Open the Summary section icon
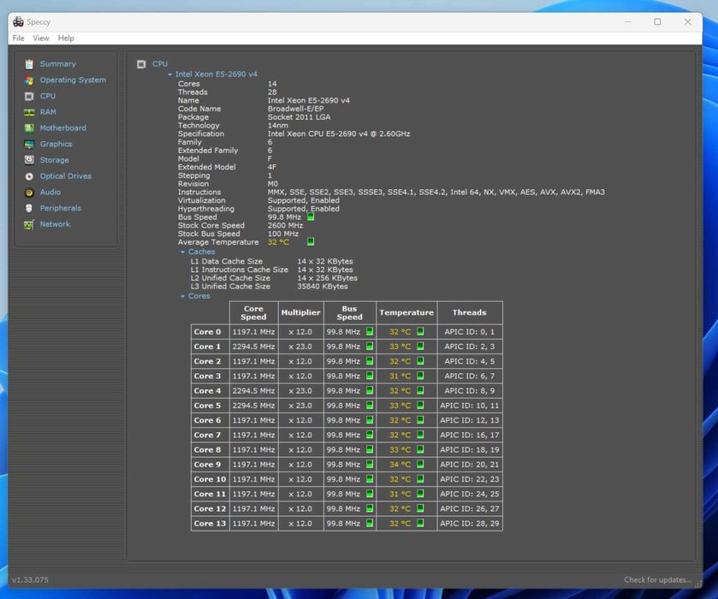 click(29, 64)
